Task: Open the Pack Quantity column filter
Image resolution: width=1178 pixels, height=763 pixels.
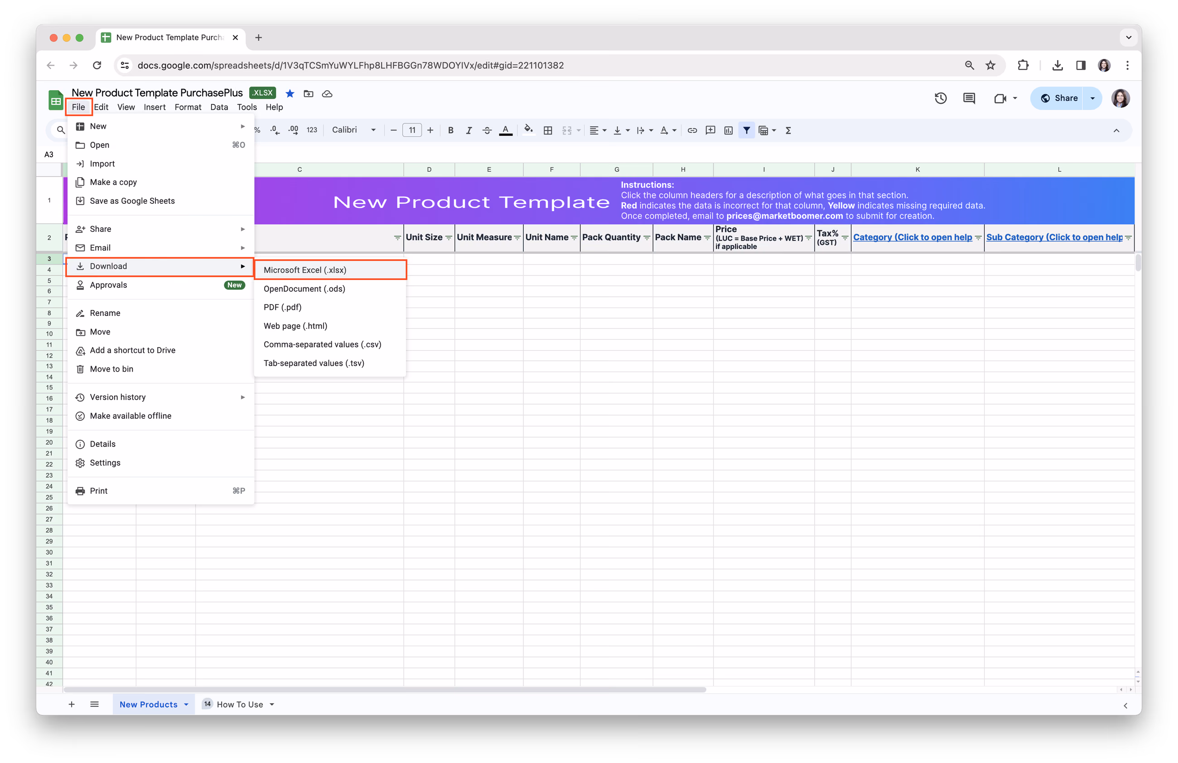Action: 647,237
